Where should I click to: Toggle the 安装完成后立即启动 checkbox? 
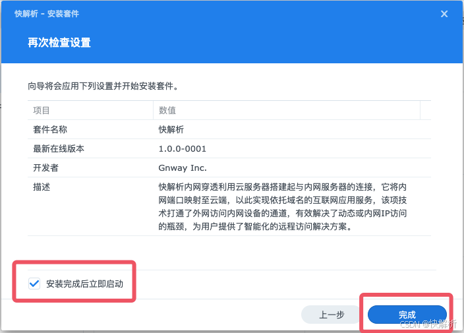click(x=34, y=284)
